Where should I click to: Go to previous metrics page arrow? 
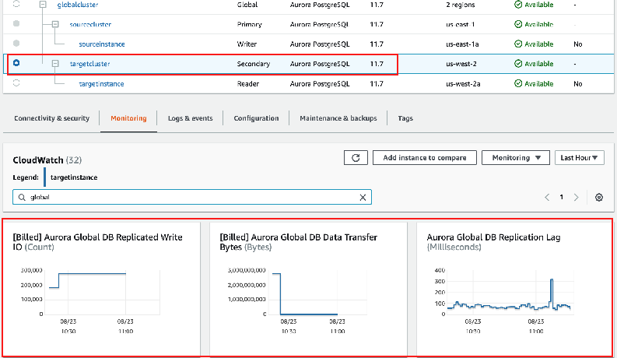pos(547,197)
